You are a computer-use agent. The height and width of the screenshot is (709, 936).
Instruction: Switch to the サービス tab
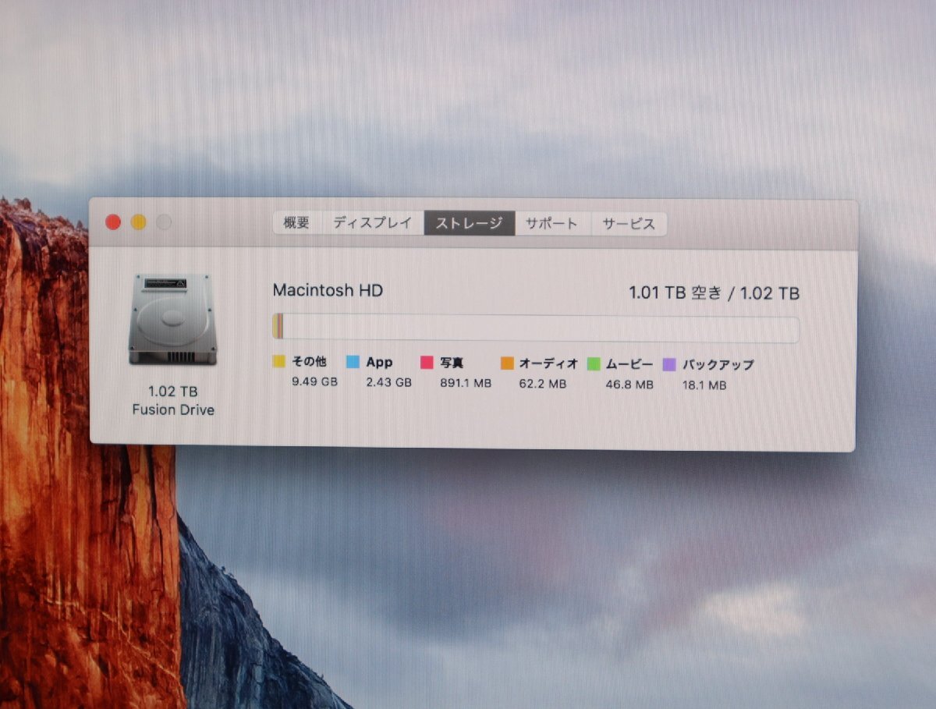point(629,223)
